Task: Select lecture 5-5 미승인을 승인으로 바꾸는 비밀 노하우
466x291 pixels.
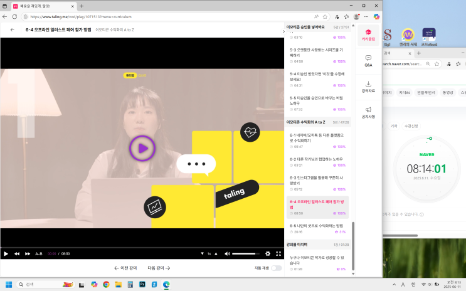Action: pos(317,103)
